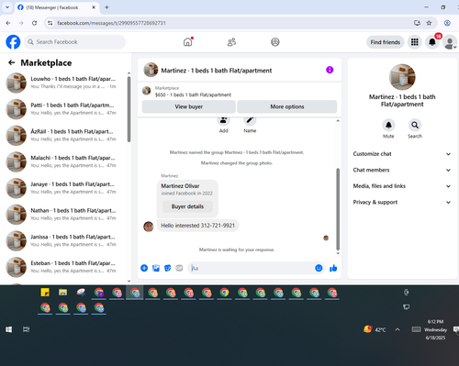This screenshot has width=459, height=366.
Task: Open a new browser tab
Action: 106,7
